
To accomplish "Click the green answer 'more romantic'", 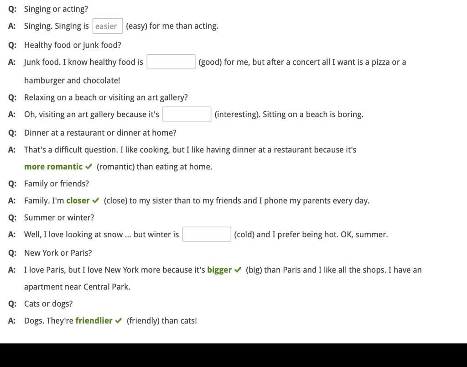I will 53,166.
